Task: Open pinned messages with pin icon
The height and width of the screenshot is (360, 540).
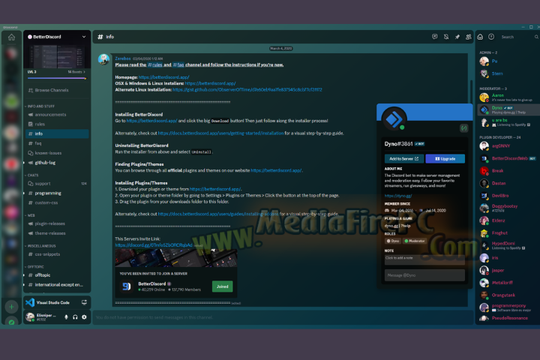Action: pyautogui.click(x=457, y=37)
